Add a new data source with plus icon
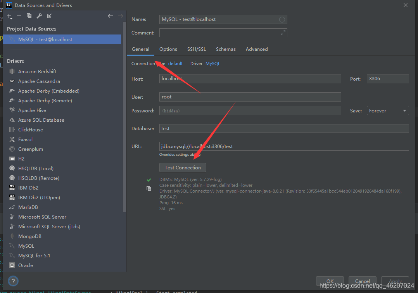This screenshot has width=418, height=293. pyautogui.click(x=9, y=16)
